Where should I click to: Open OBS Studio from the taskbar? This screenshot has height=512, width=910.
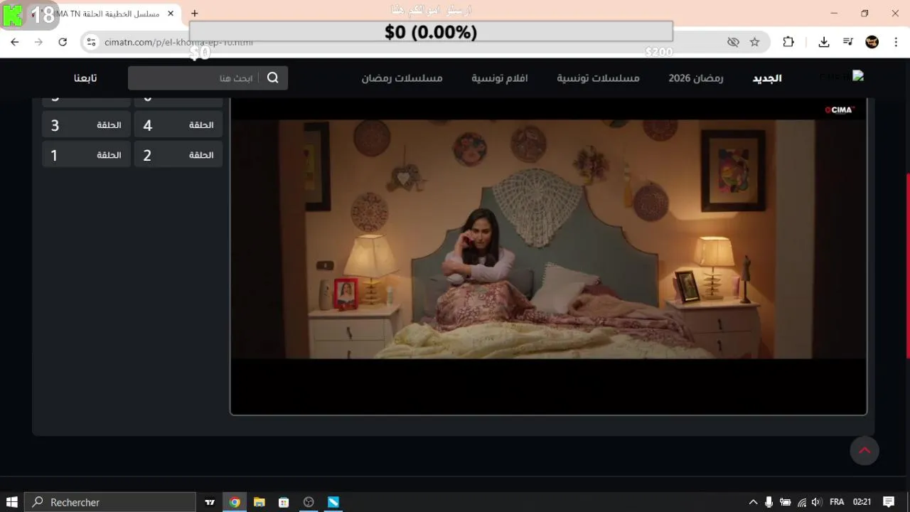coord(309,502)
